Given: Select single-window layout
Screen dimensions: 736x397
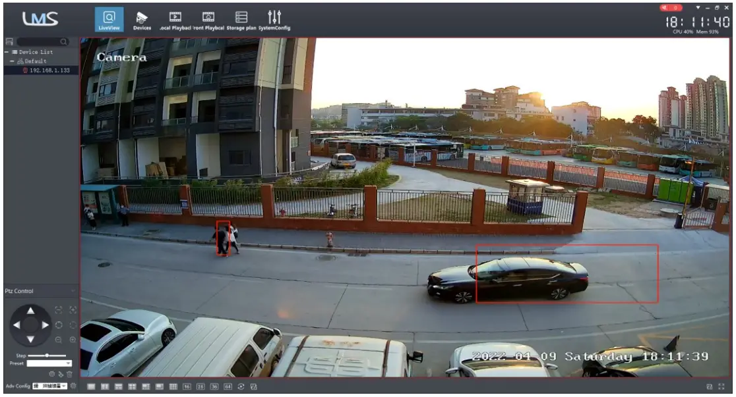Looking at the screenshot, I should point(91,386).
